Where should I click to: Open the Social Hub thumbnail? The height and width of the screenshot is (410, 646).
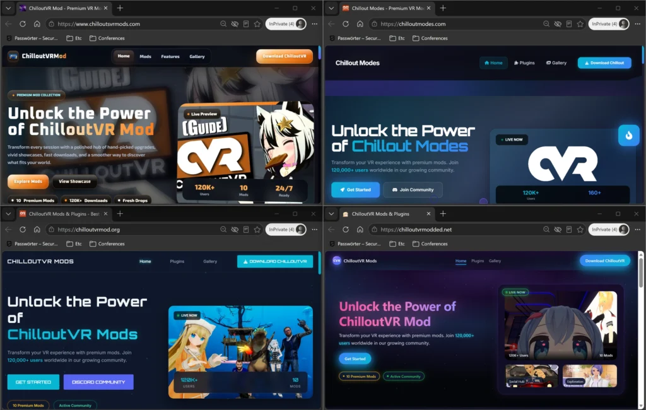pos(531,375)
